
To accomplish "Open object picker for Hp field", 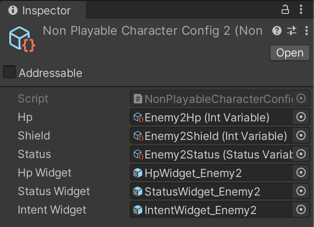I will pos(301,117).
